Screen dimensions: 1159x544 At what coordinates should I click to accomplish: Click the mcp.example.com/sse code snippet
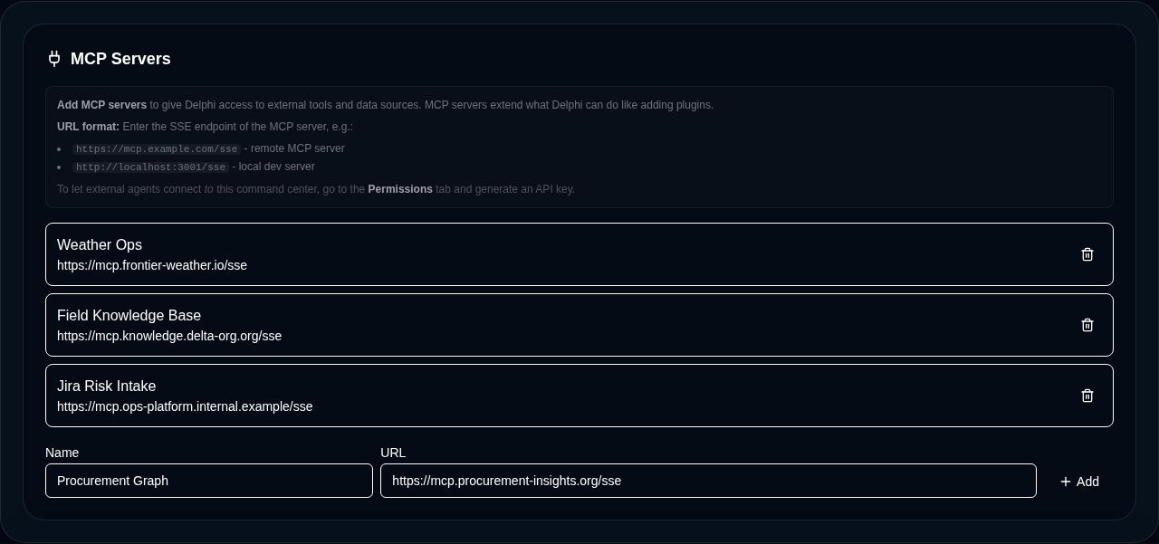pos(156,149)
